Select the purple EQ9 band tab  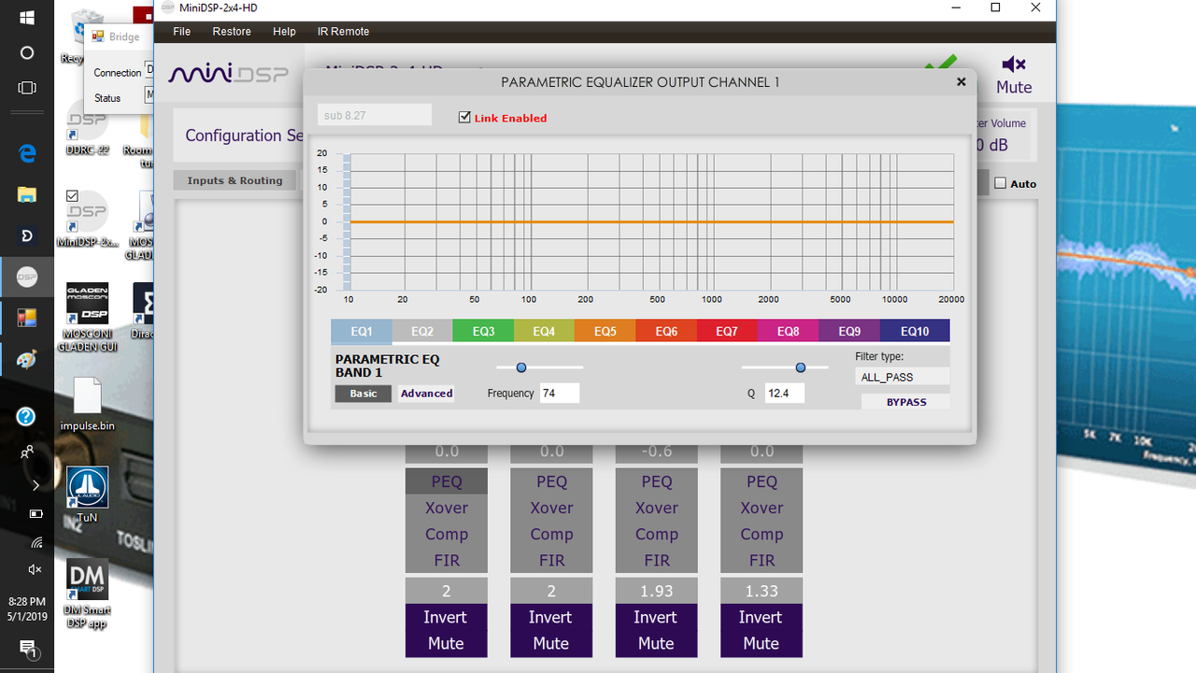point(849,331)
